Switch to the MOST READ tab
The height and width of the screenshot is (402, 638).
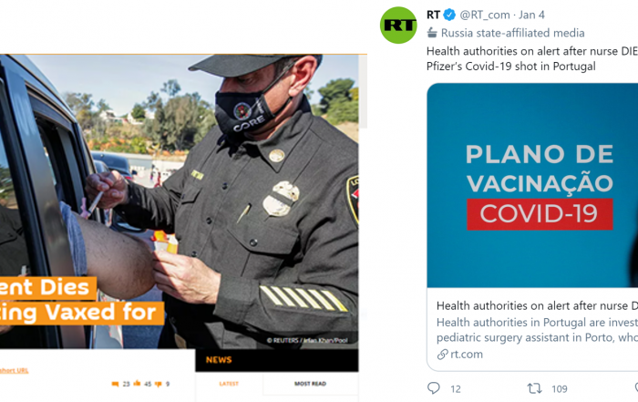tap(310, 384)
